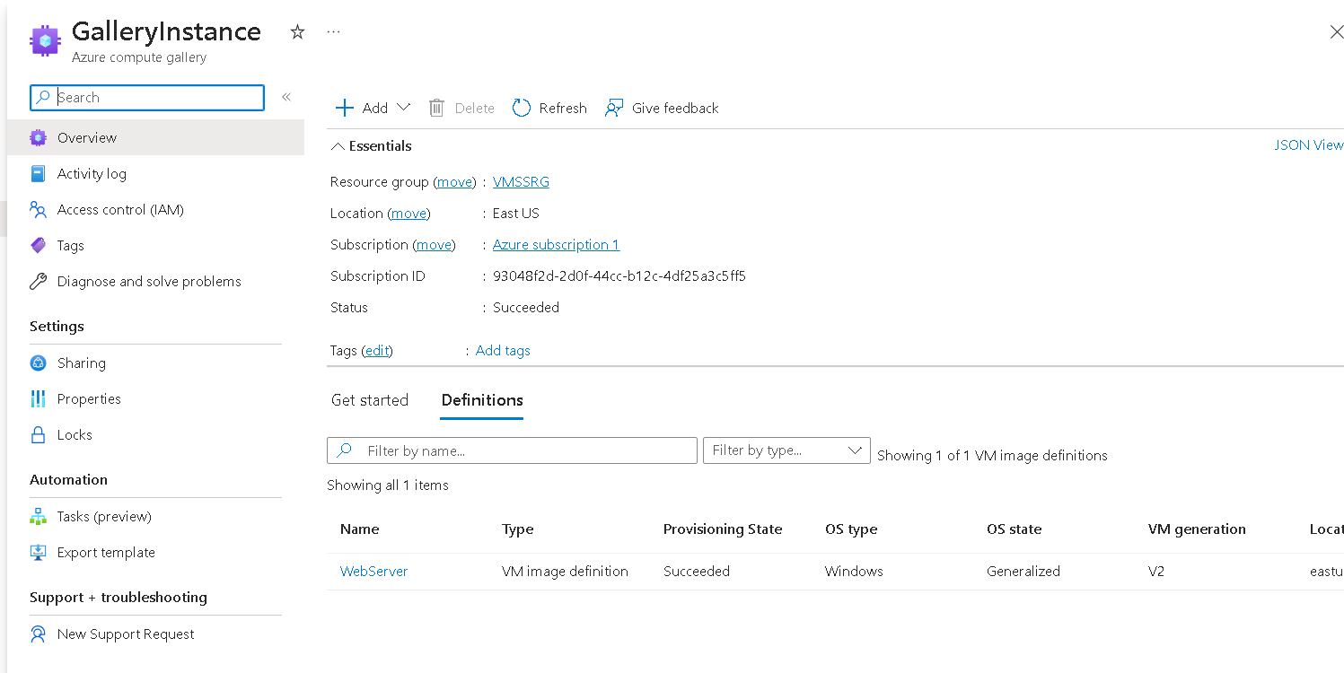Open the VMSSRG resource group link
The height and width of the screenshot is (673, 1344).
(521, 180)
